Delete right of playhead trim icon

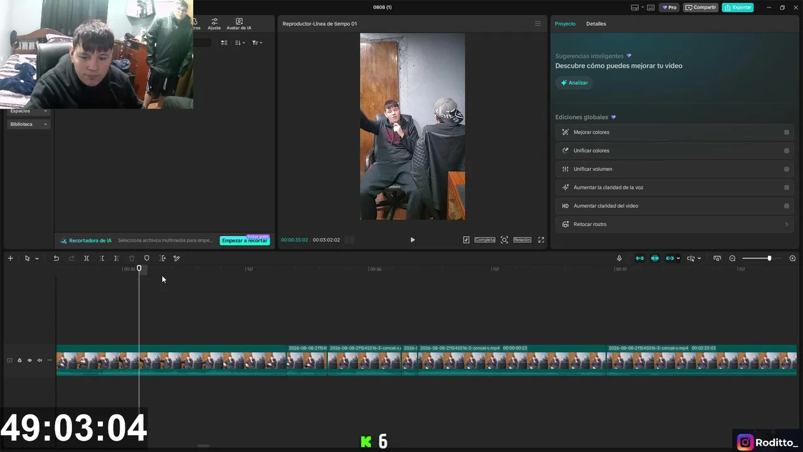tap(117, 258)
